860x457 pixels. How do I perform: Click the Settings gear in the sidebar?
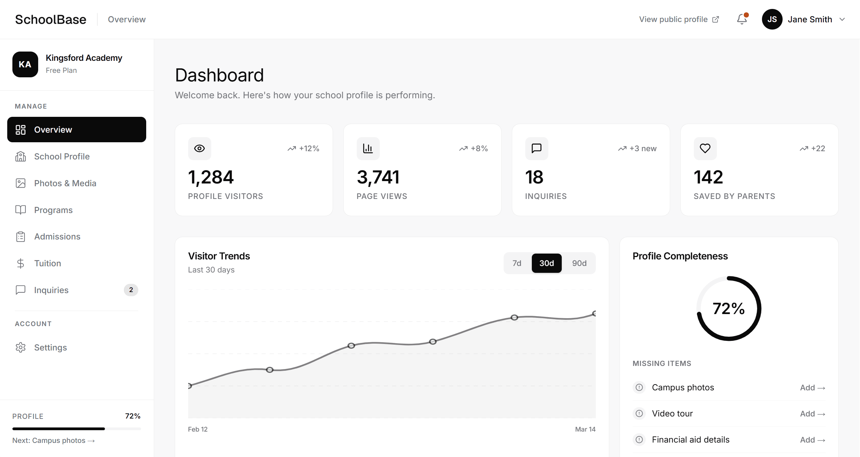coord(21,347)
